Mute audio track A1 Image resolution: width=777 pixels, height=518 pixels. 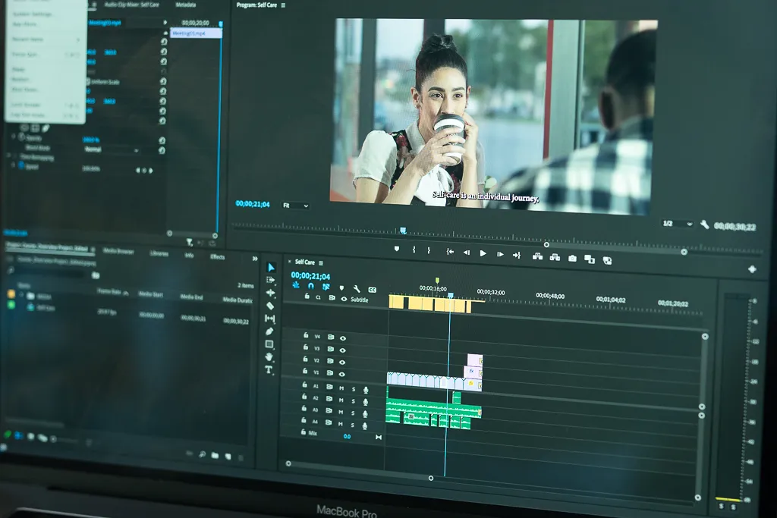[x=341, y=388]
